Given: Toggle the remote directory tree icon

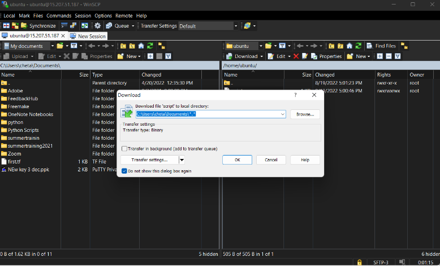Looking at the screenshot, I should tap(404, 46).
